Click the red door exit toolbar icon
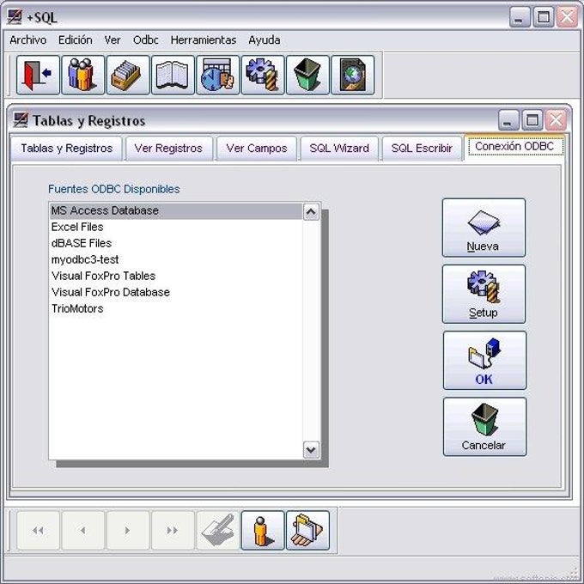Viewport: 584px width, 584px height. click(38, 75)
